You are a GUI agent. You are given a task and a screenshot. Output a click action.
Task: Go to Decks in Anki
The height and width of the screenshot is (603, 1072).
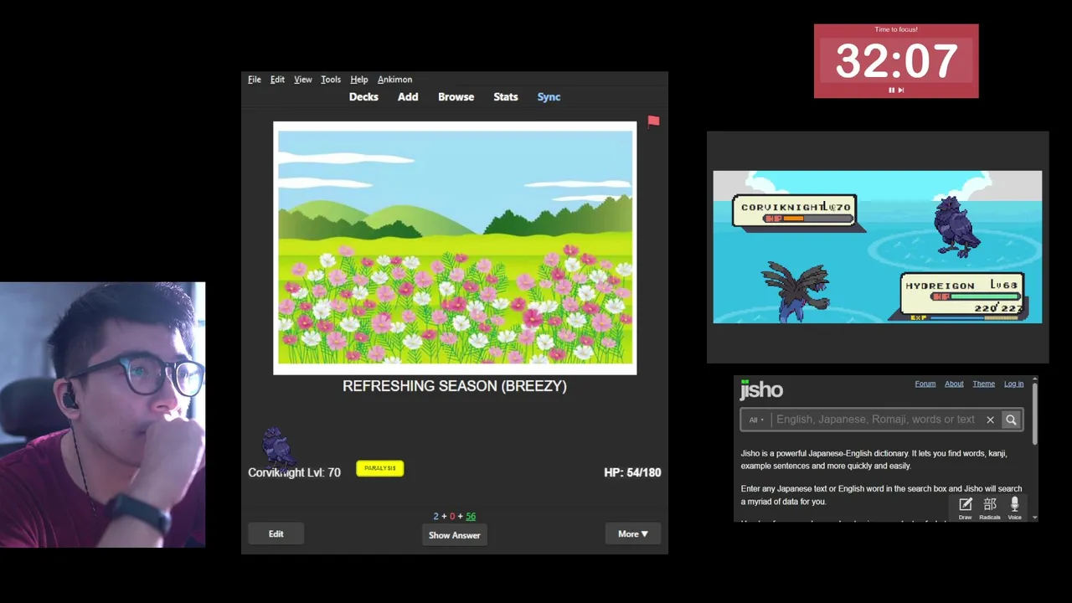[363, 97]
